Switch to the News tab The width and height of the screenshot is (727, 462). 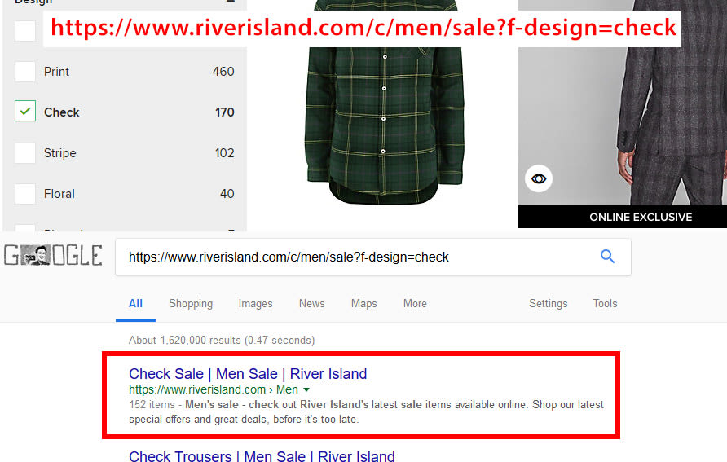click(311, 304)
